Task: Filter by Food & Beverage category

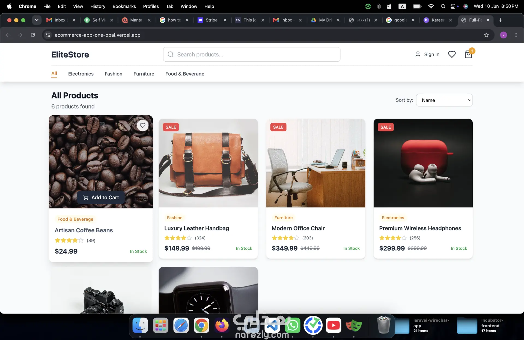Action: [185, 74]
